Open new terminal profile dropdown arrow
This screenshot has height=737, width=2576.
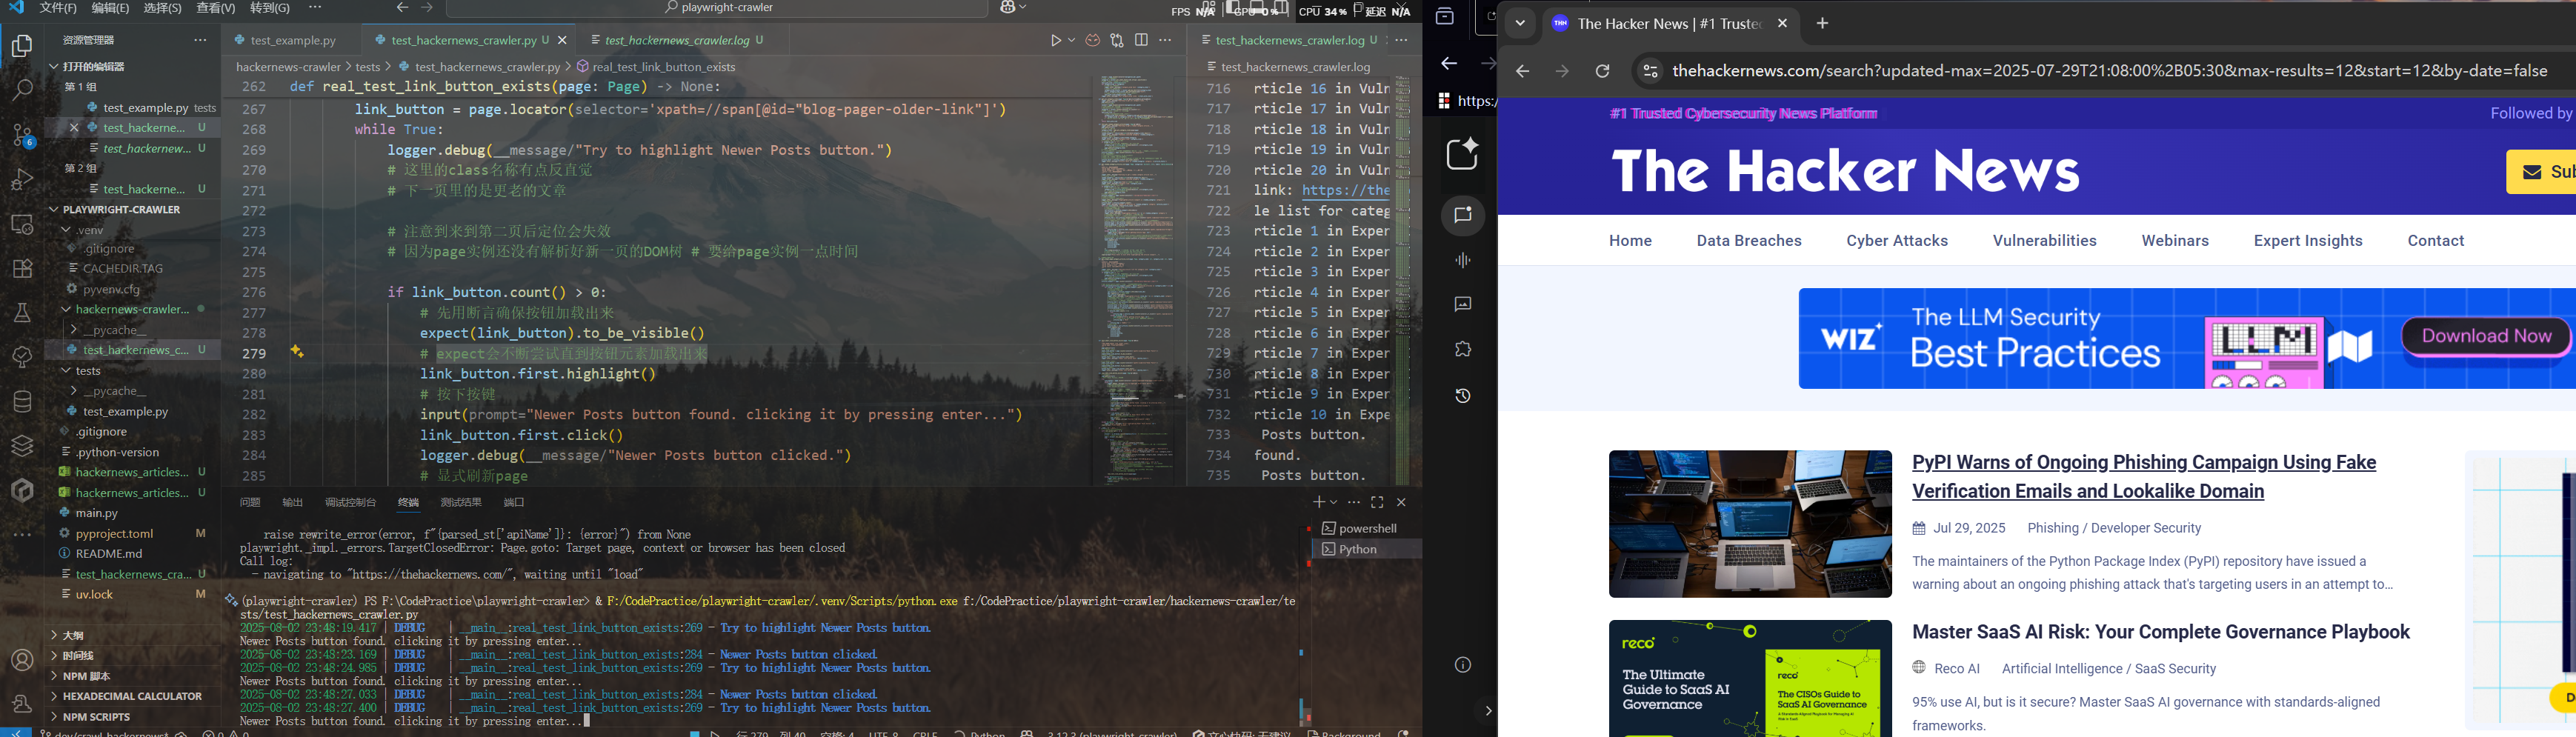point(1334,502)
